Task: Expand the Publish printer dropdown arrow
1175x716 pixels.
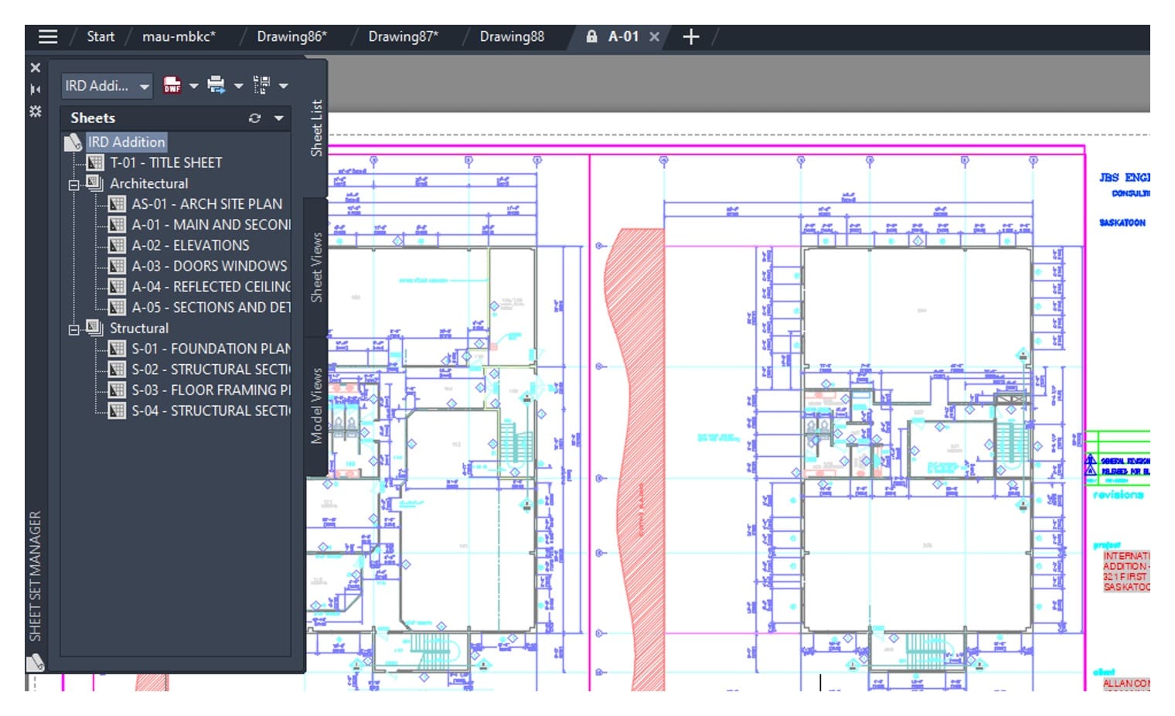Action: [238, 86]
